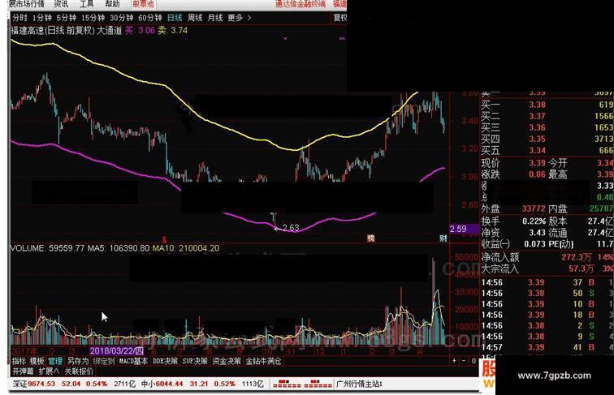Screen dimensions: 614x395
Task: Click the 买: 3.06 indicator value
Action: coord(140,31)
